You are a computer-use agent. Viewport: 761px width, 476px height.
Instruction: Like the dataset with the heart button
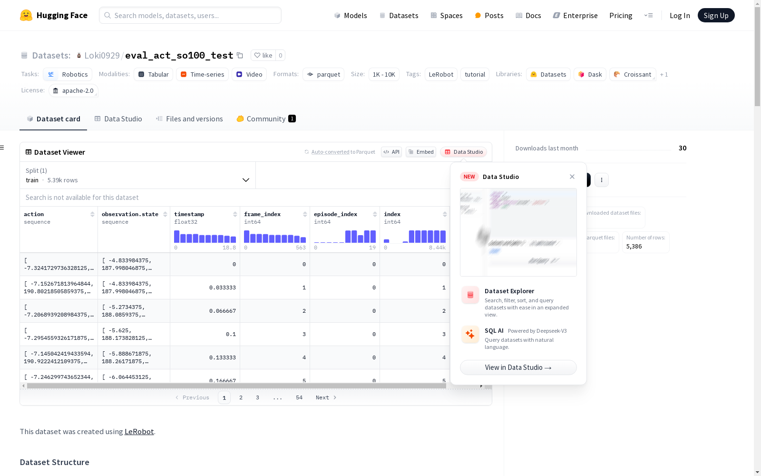click(x=263, y=56)
